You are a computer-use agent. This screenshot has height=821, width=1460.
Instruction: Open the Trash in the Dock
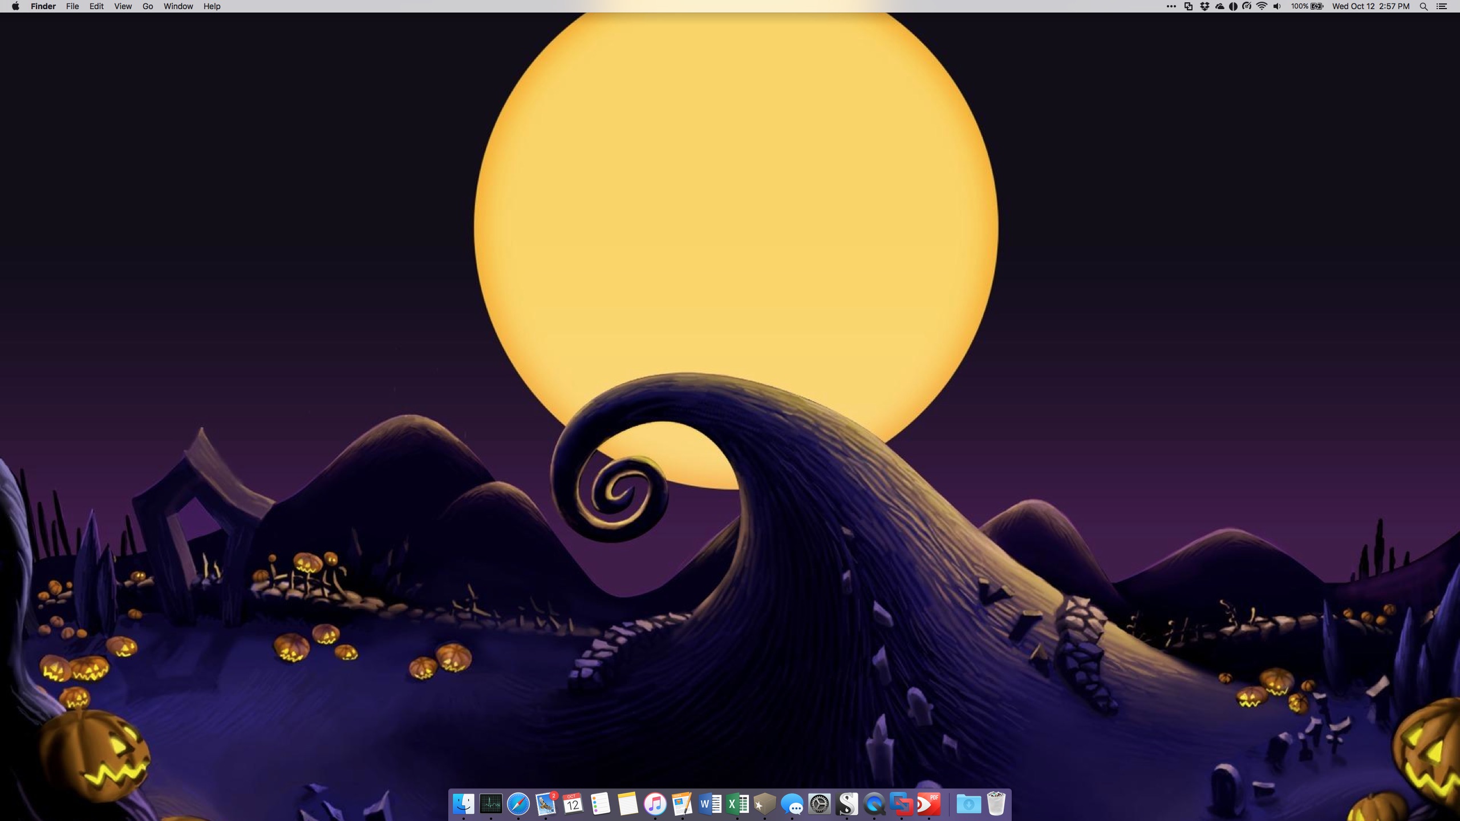point(996,804)
